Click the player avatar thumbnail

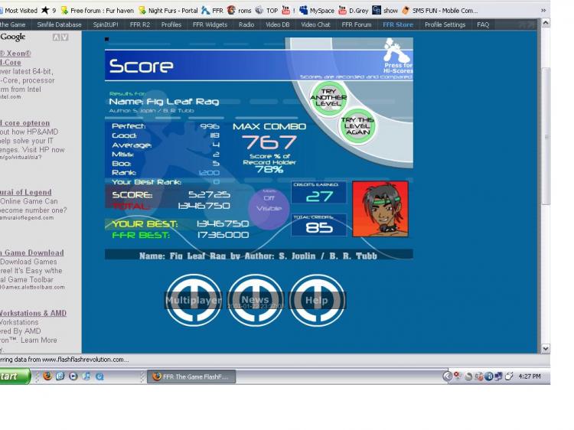380,209
